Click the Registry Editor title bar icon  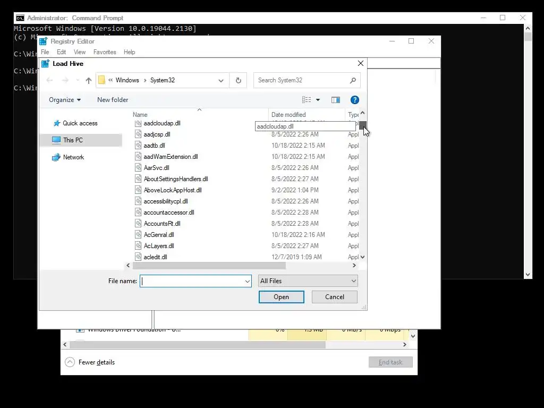(x=44, y=41)
